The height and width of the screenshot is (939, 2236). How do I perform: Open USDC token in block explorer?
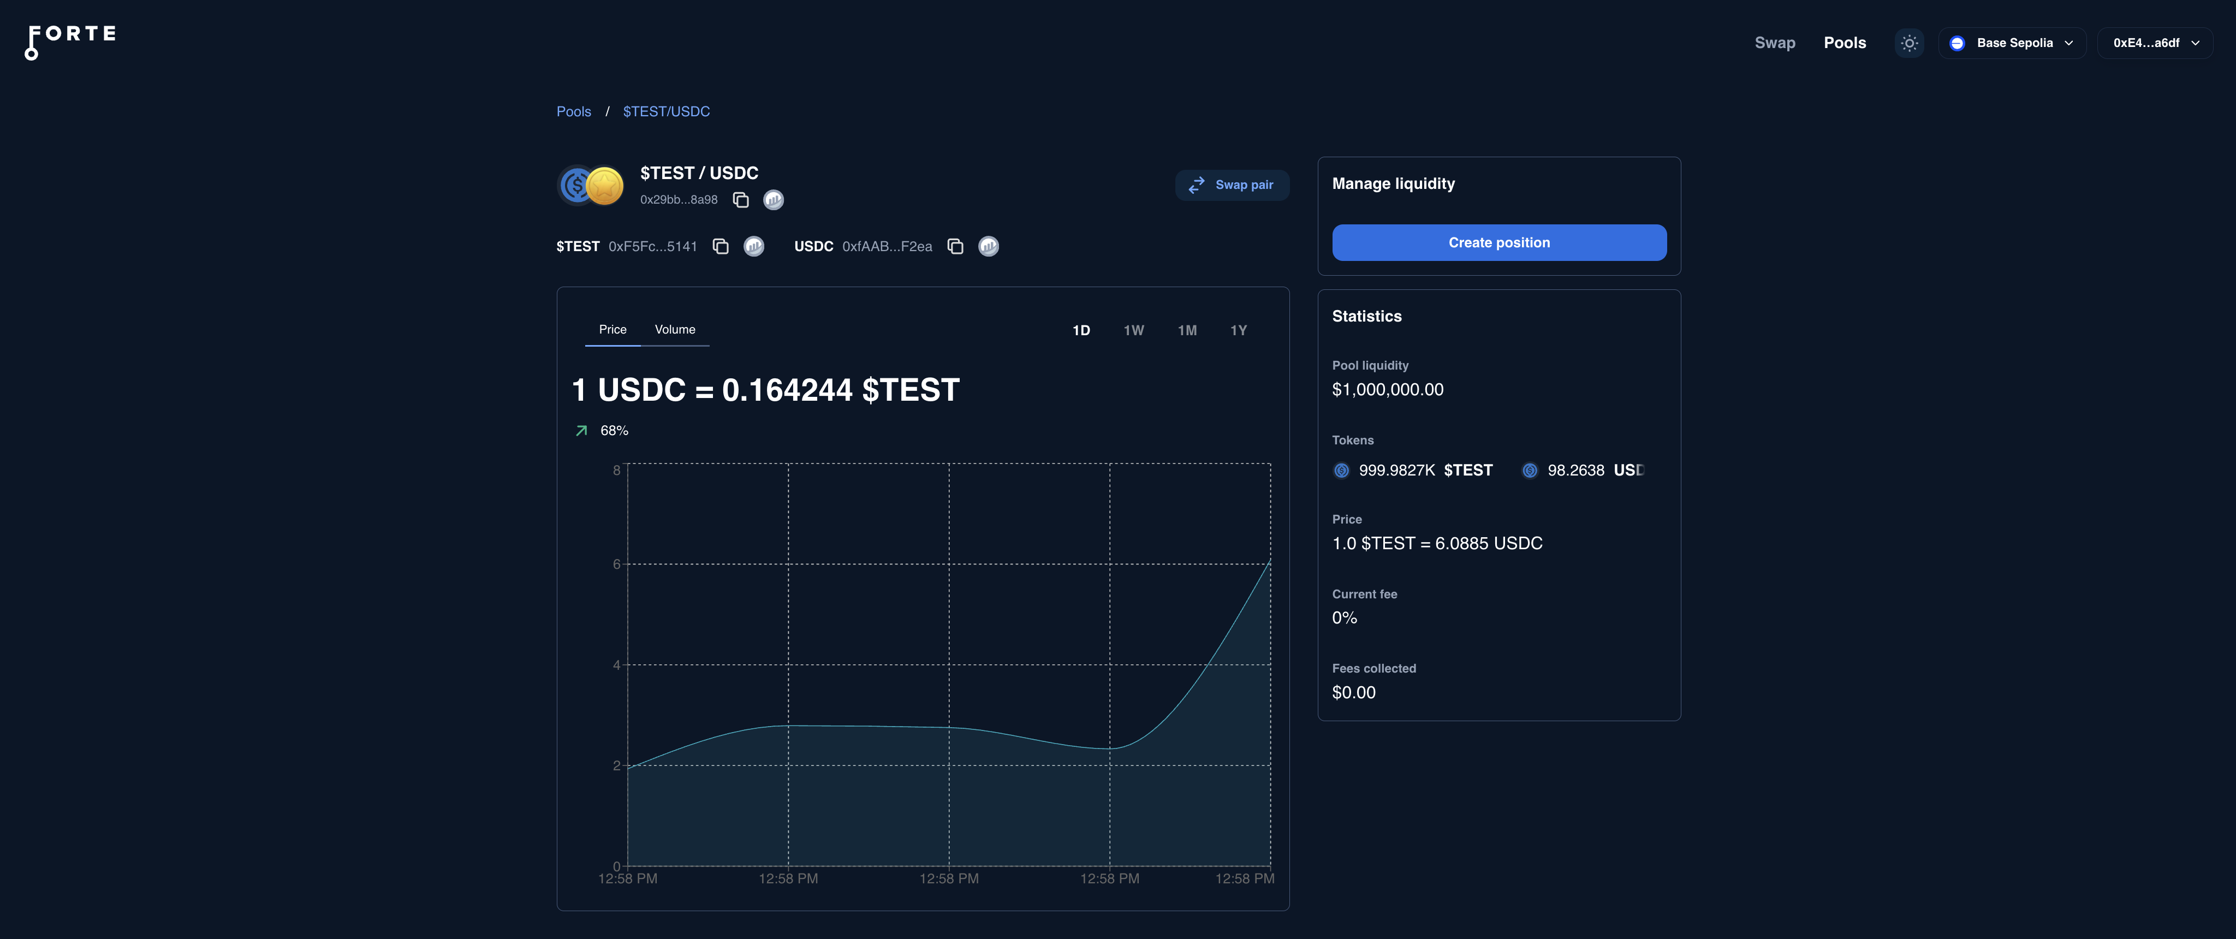click(989, 246)
